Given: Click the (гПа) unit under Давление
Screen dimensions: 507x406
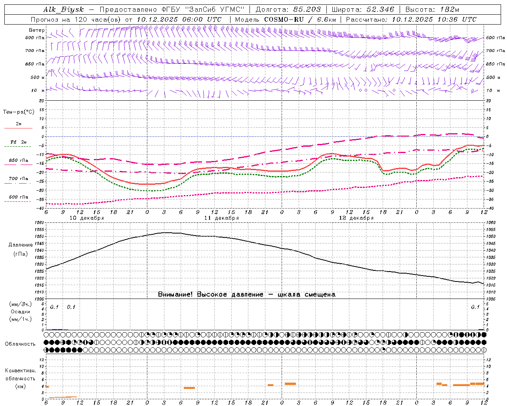Looking at the screenshot, I should (21, 254).
